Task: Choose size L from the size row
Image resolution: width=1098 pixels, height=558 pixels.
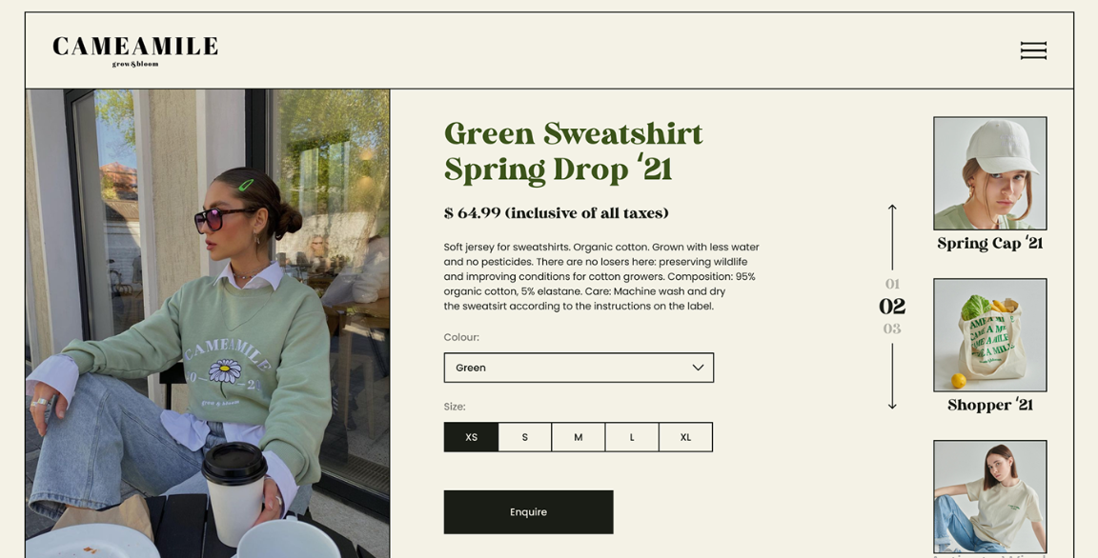Action: click(x=631, y=436)
